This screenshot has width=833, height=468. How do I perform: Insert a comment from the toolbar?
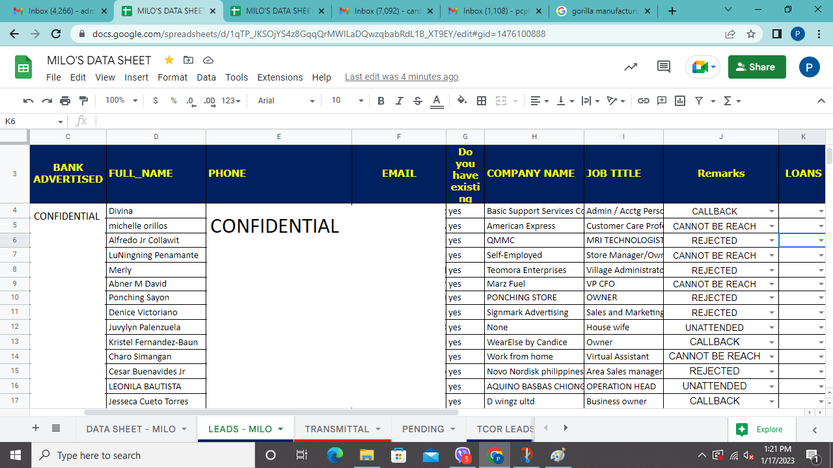coord(662,101)
